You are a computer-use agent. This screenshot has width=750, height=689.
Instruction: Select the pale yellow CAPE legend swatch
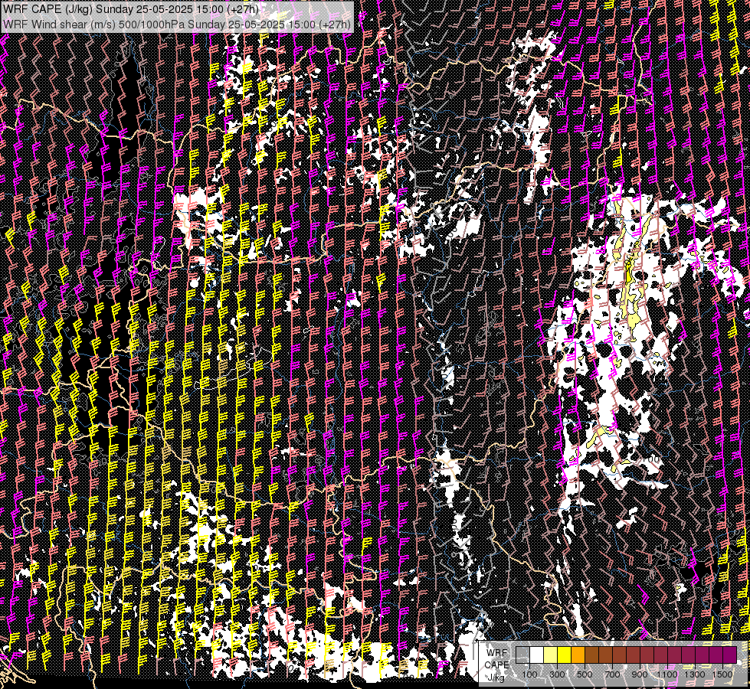coord(551,655)
